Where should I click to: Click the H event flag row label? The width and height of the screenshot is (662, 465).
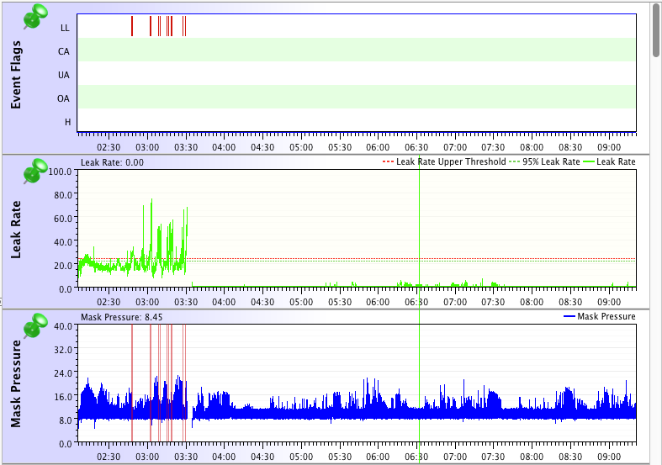click(x=67, y=123)
